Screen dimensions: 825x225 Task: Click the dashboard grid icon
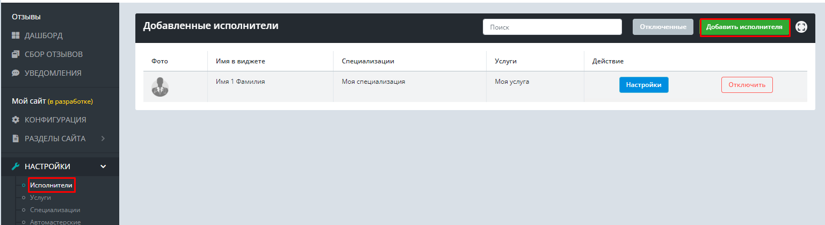16,36
